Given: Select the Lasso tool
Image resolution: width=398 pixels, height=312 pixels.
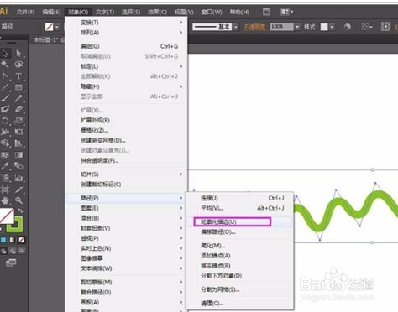Looking at the screenshot, I should (18, 65).
